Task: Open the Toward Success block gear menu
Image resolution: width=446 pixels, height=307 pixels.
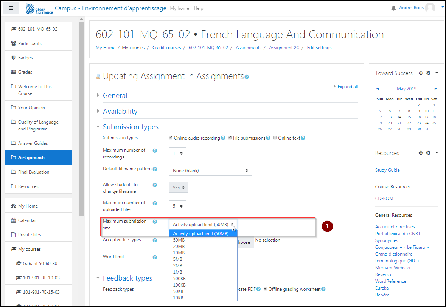Action: pos(428,73)
